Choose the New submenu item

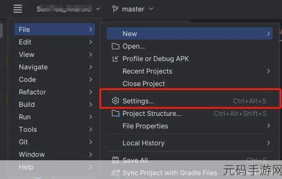(189, 34)
